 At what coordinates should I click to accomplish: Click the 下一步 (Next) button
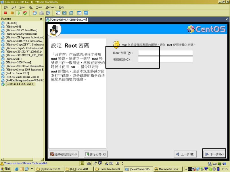pos(214,154)
